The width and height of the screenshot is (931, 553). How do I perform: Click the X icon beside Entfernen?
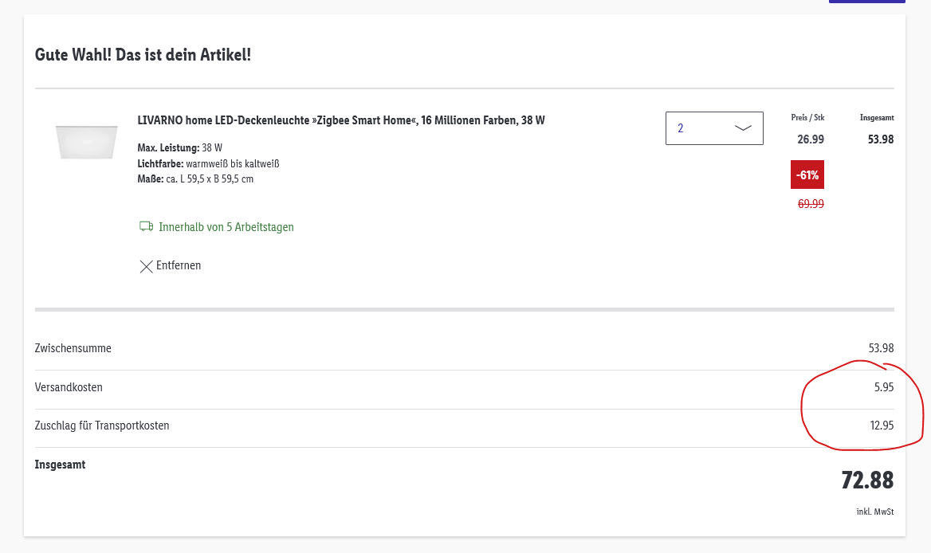click(146, 266)
